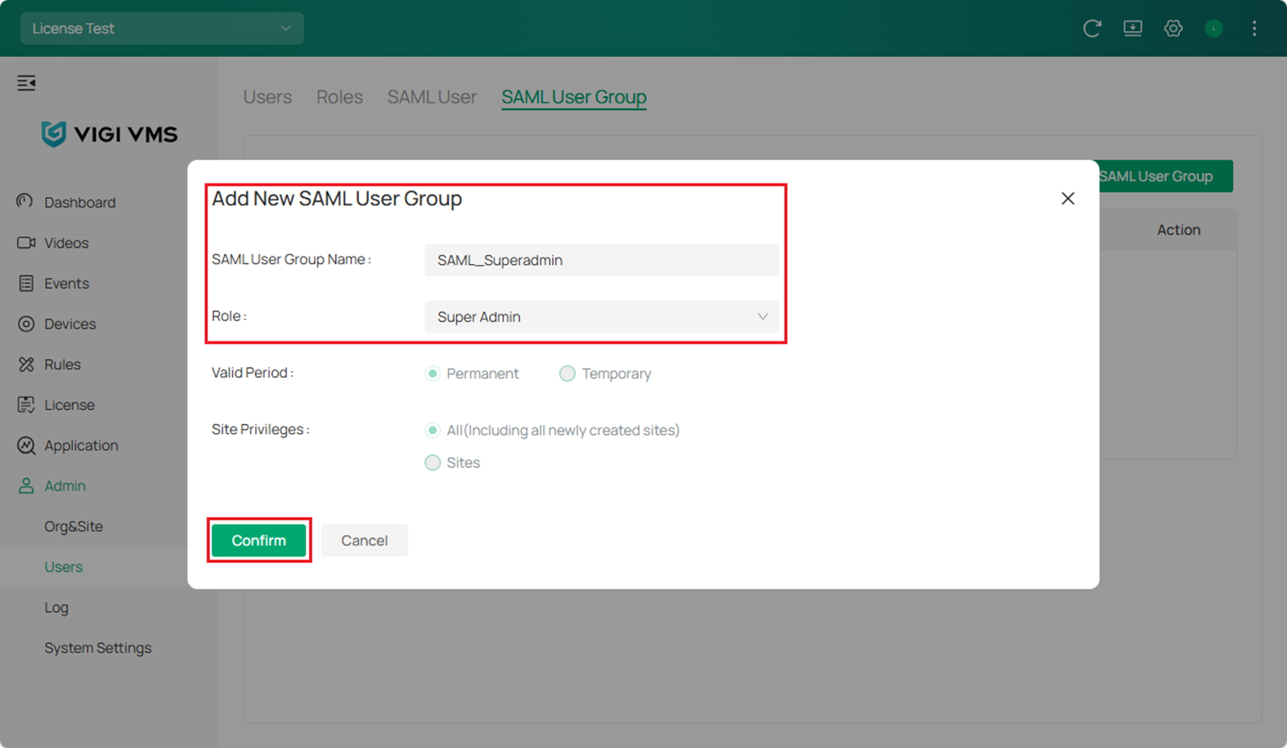1287x748 pixels.
Task: Open Dashboard in the sidebar
Action: [80, 202]
